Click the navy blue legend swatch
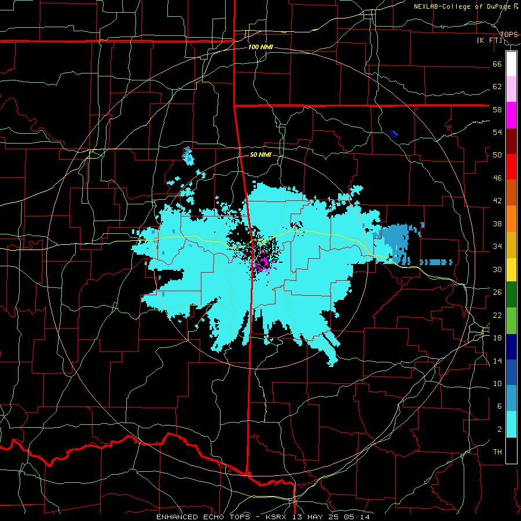The width and height of the screenshot is (521, 521). point(511,347)
